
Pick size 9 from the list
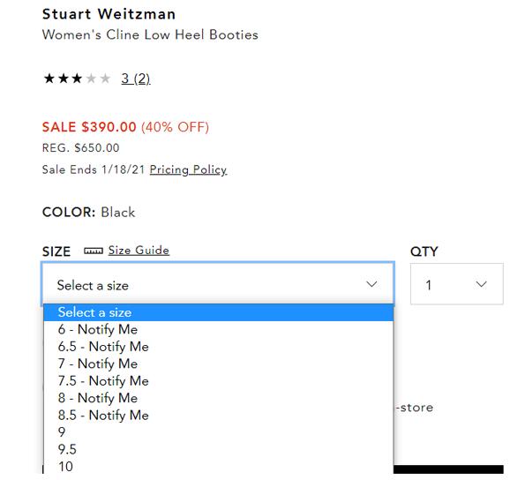click(x=218, y=432)
